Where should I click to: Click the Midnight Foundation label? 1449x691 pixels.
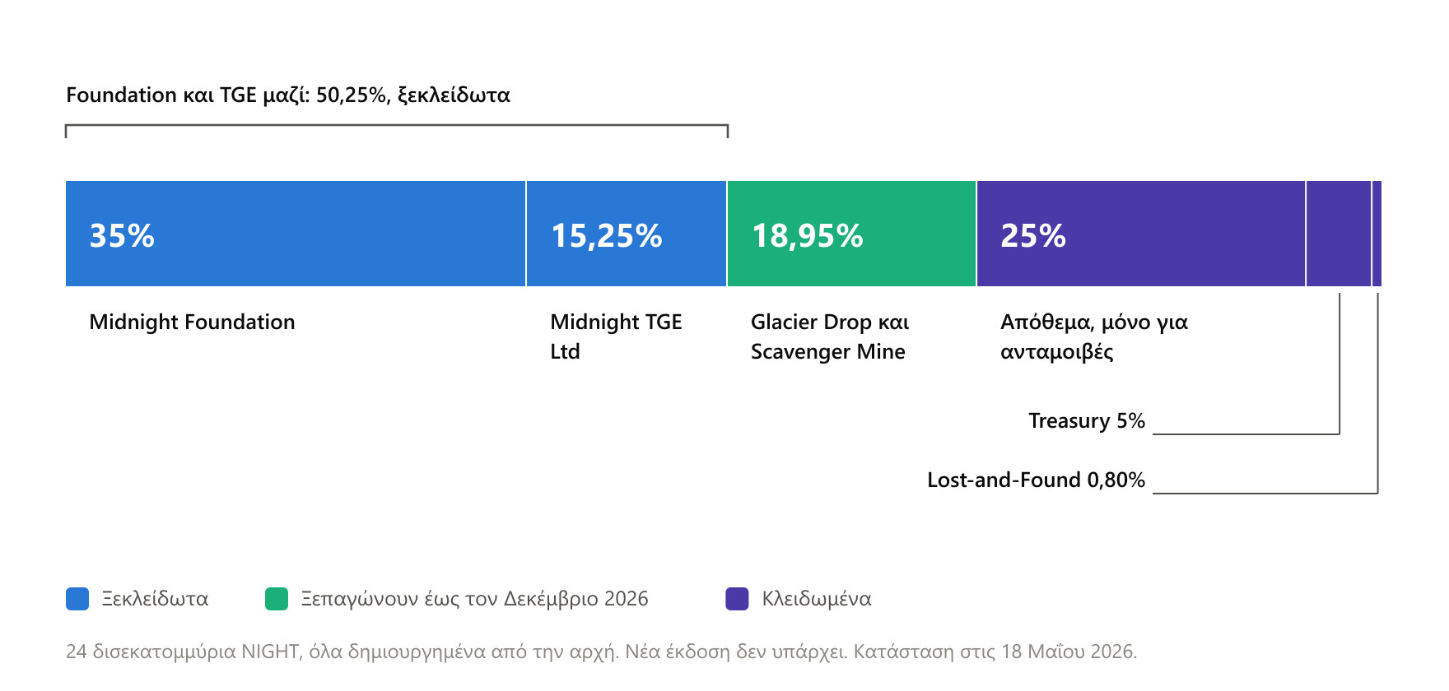(x=192, y=322)
